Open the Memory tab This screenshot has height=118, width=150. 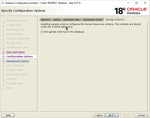[x=46, y=20]
